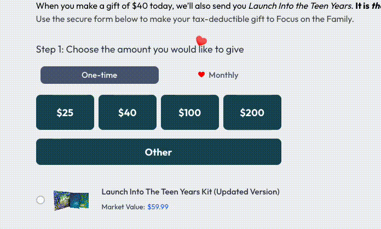This screenshot has height=229, width=381.
Task: Select the Launch Into The Teen Years Kit radio button
Action: [x=41, y=200]
